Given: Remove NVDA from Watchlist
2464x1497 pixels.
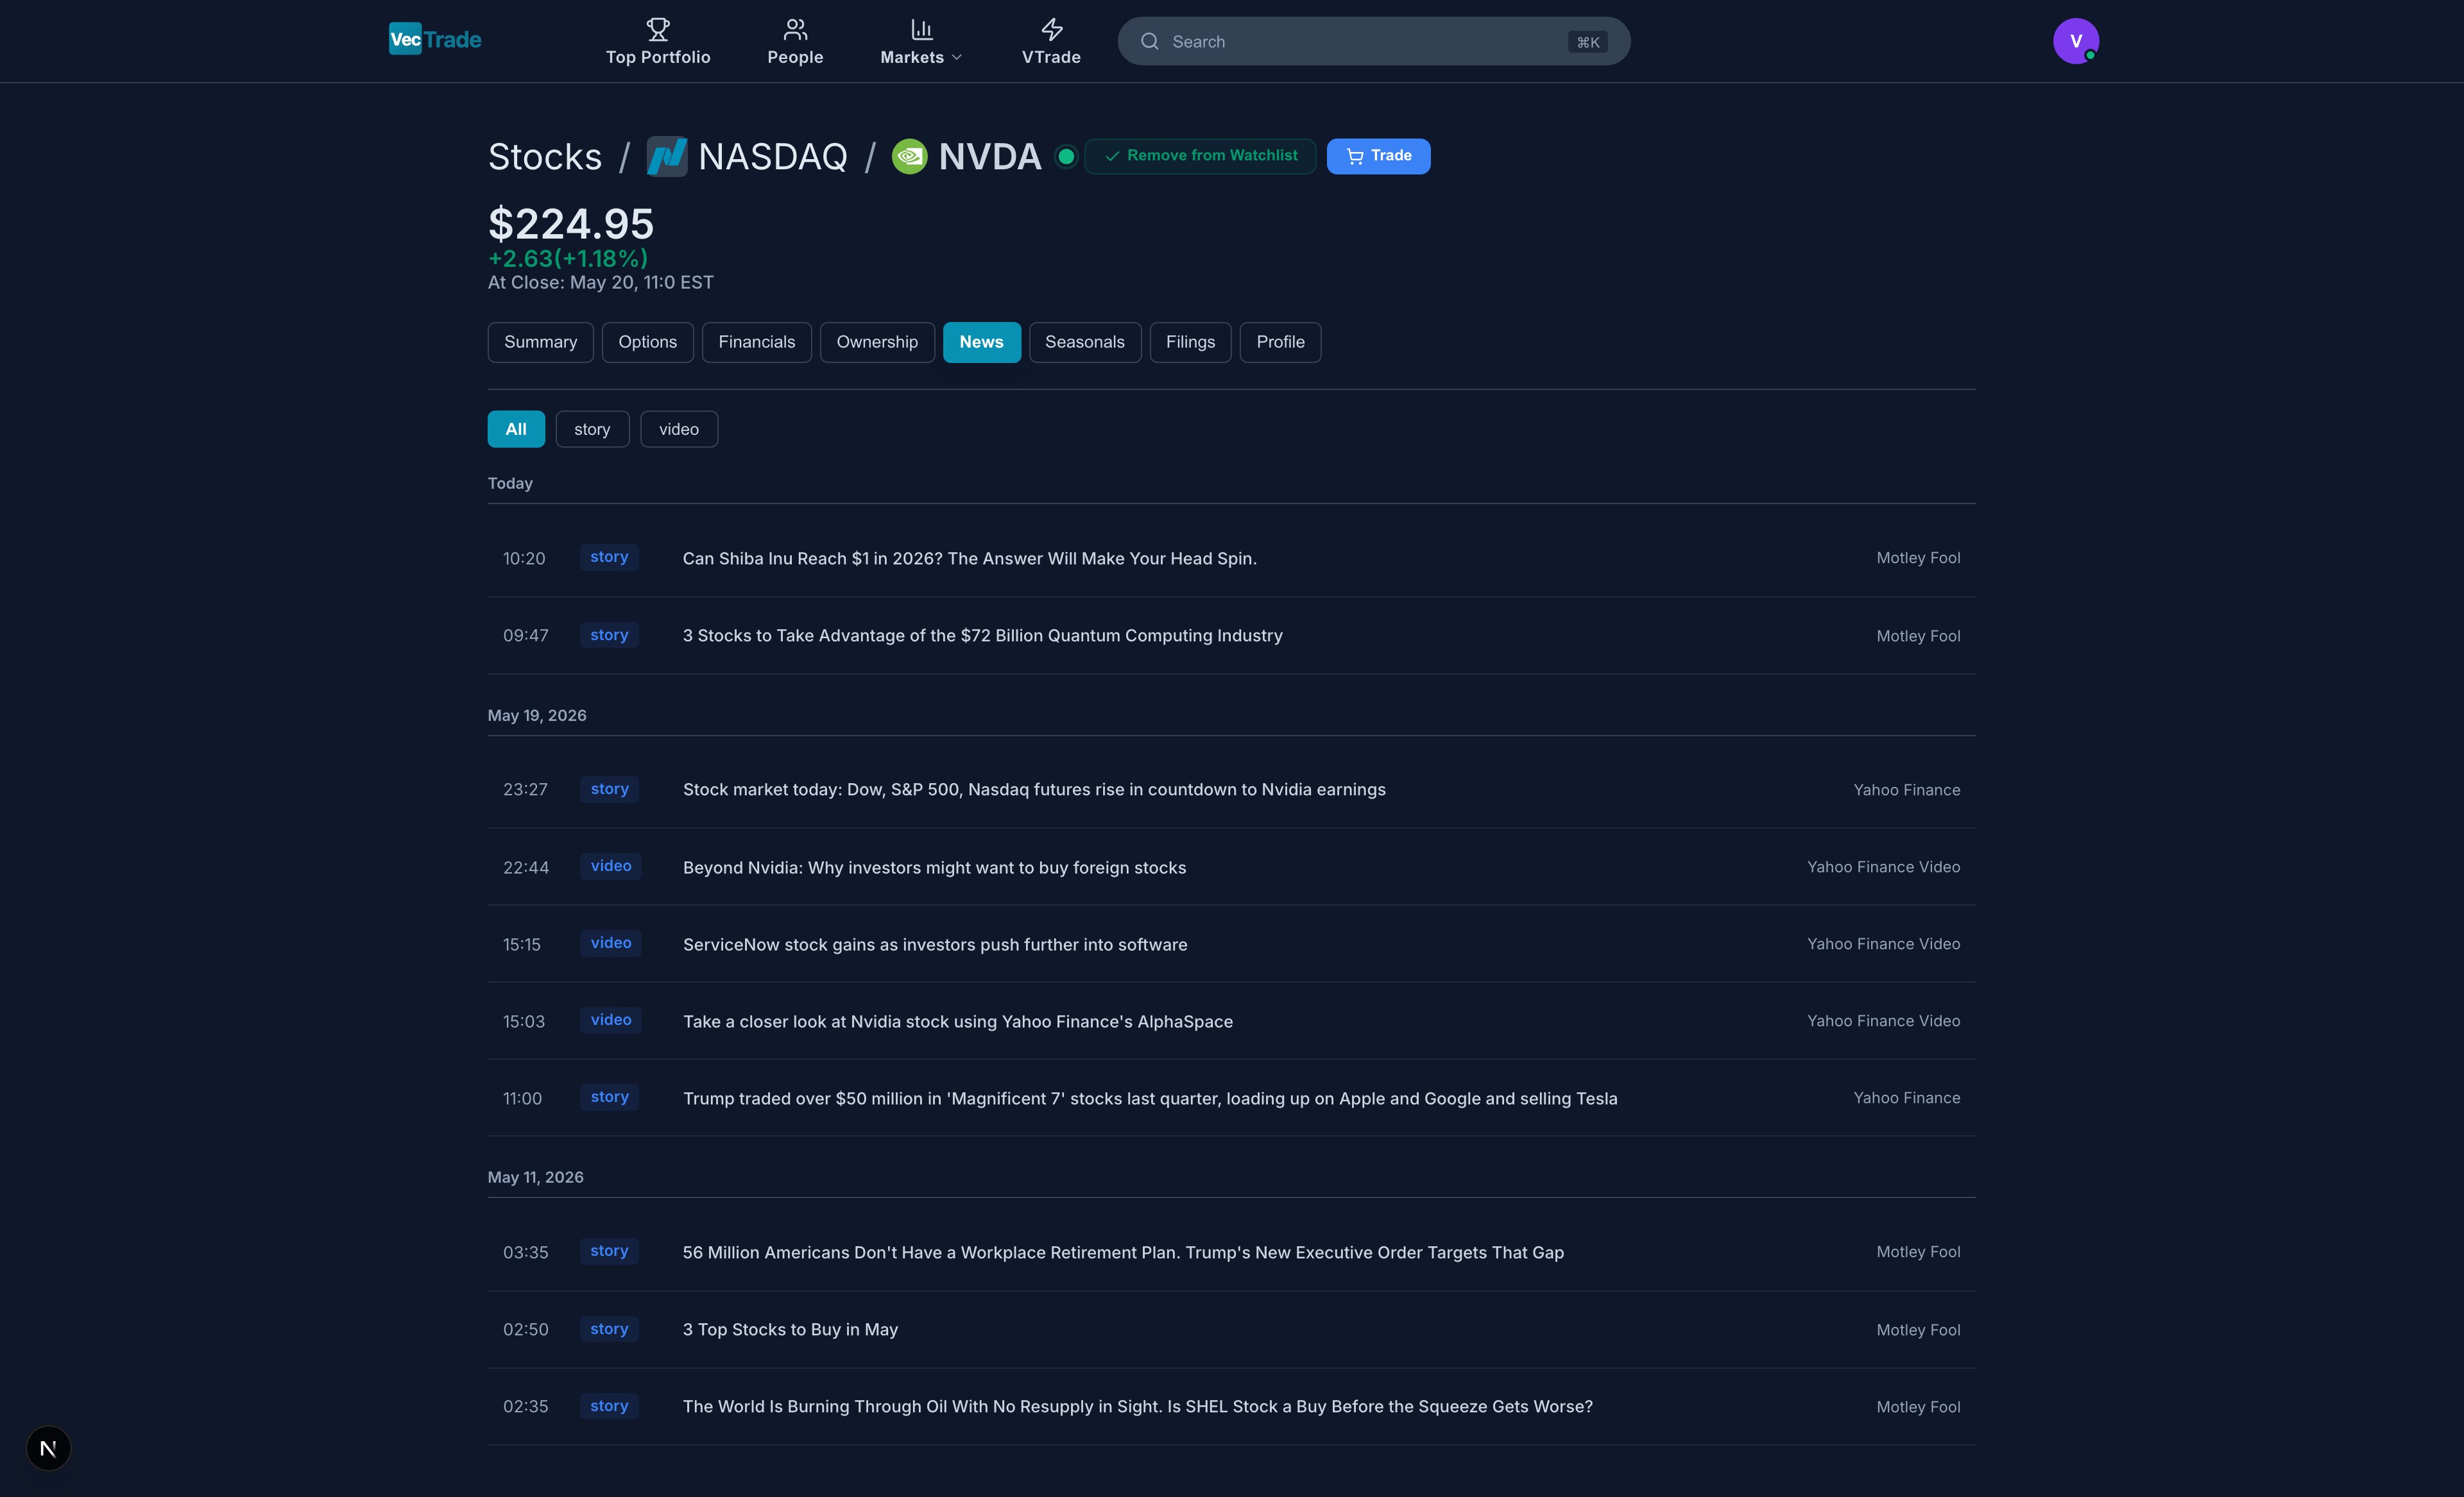Looking at the screenshot, I should (x=1200, y=156).
